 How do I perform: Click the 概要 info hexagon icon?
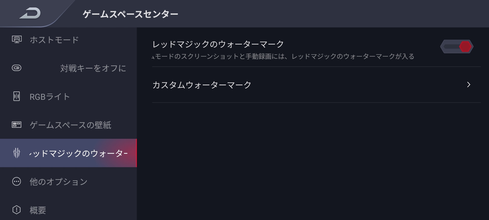coord(17,210)
